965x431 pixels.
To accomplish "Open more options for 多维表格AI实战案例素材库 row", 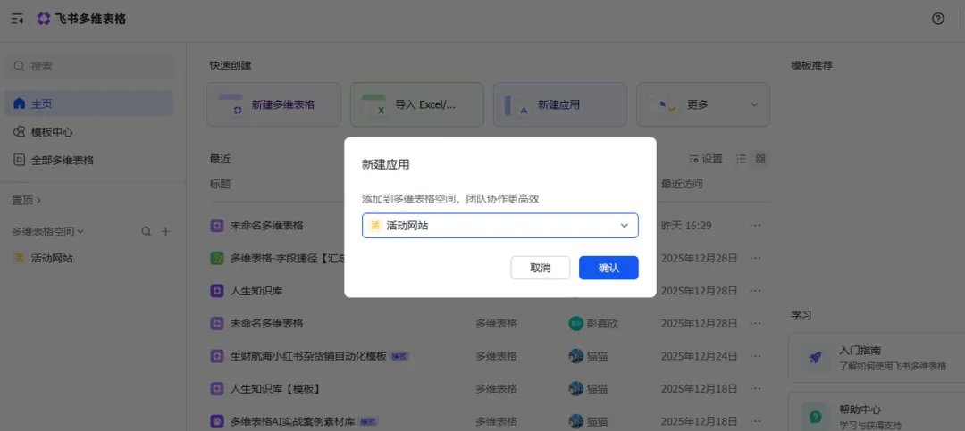I will [756, 422].
